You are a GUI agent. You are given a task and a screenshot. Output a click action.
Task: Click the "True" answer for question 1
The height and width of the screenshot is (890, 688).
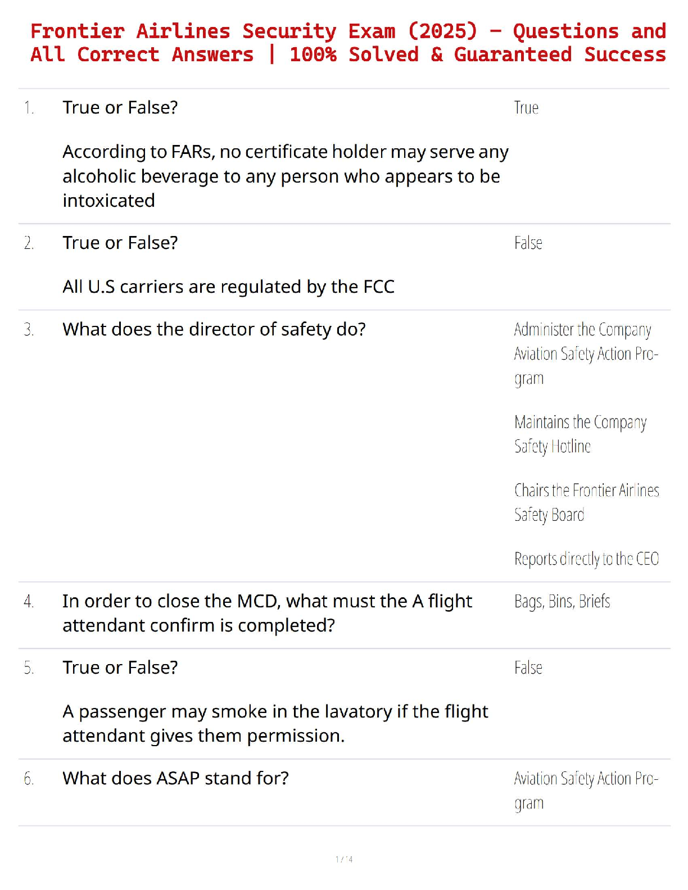(x=526, y=107)
